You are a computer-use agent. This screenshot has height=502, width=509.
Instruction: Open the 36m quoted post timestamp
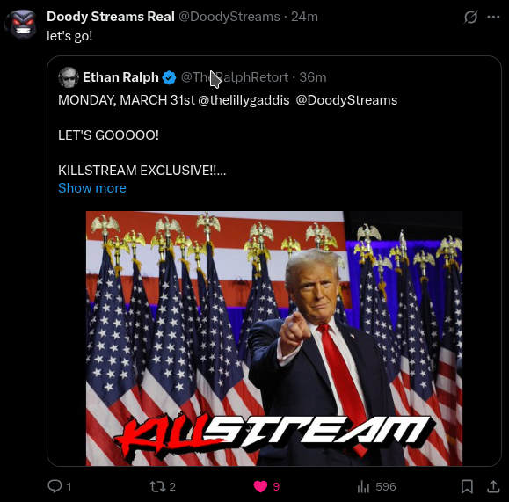[x=313, y=77]
